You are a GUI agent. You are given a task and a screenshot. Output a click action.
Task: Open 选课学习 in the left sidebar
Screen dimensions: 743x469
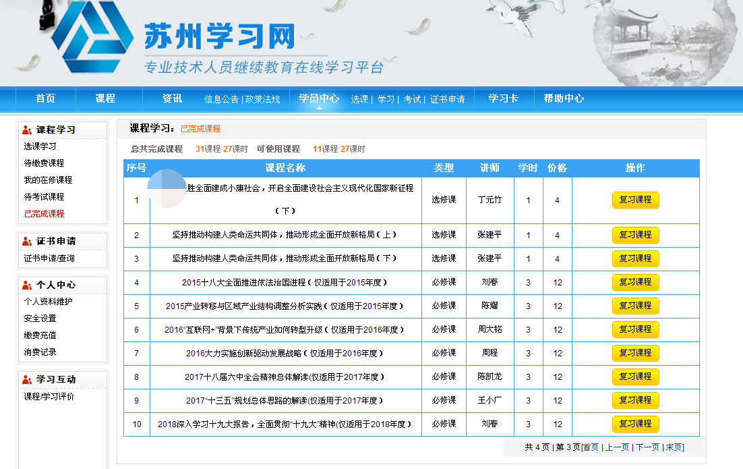point(40,146)
